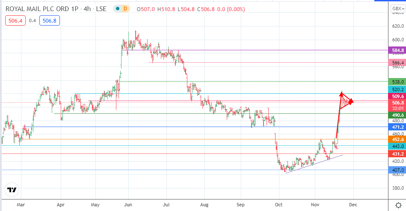
Task: Click the Apr label on time axis
Action: tap(60, 205)
